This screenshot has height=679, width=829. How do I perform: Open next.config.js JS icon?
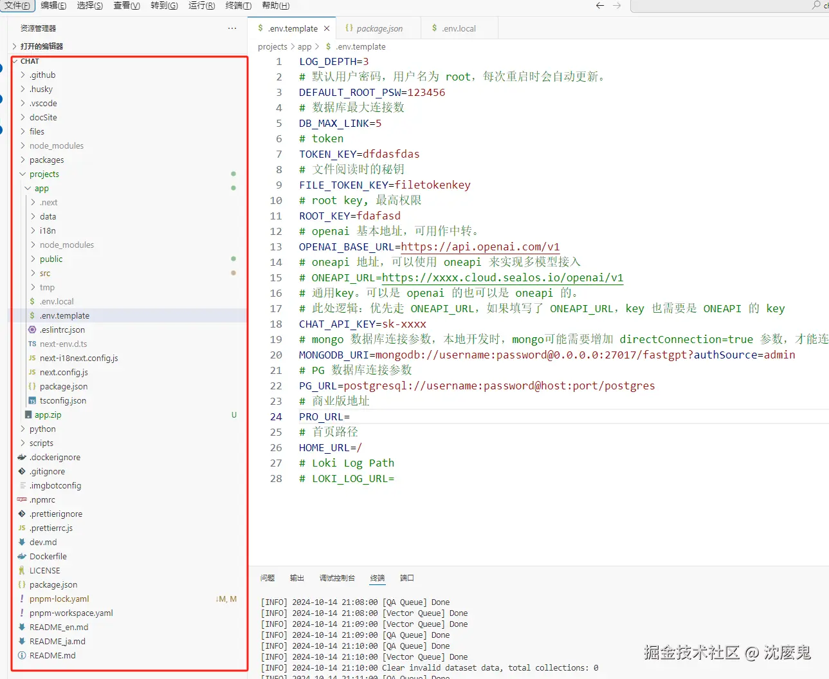pos(32,372)
